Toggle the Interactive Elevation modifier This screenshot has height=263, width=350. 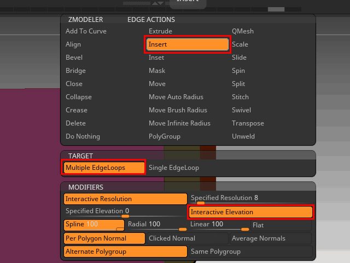pos(250,212)
